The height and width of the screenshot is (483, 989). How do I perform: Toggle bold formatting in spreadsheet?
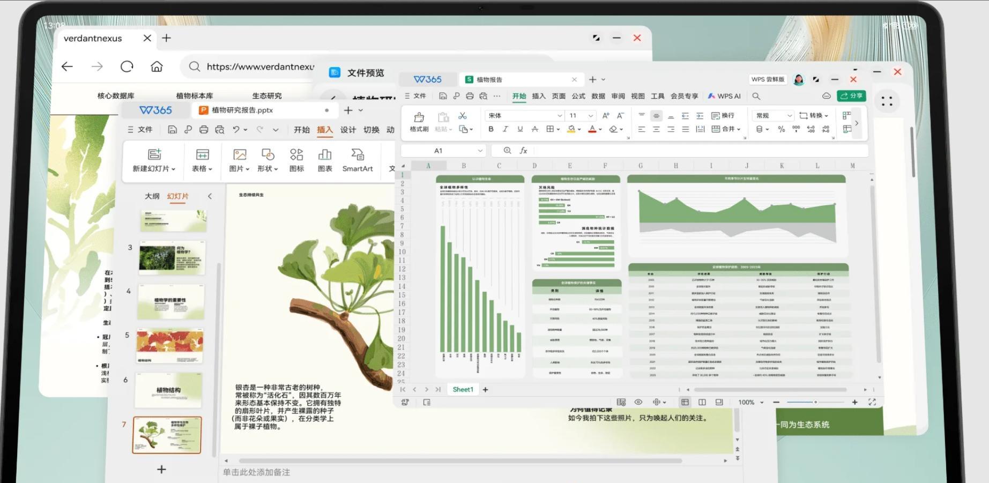tap(490, 129)
